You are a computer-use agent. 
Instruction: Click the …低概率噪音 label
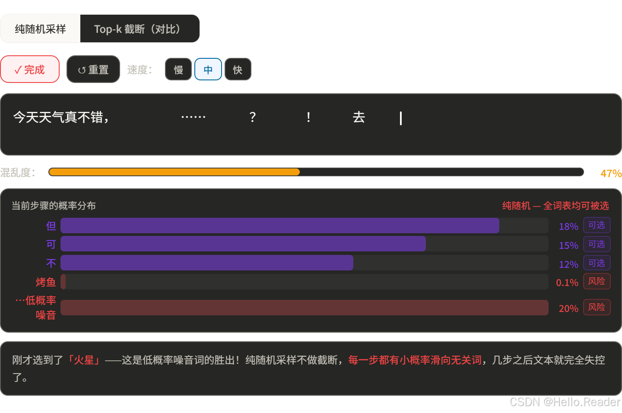tap(36, 308)
